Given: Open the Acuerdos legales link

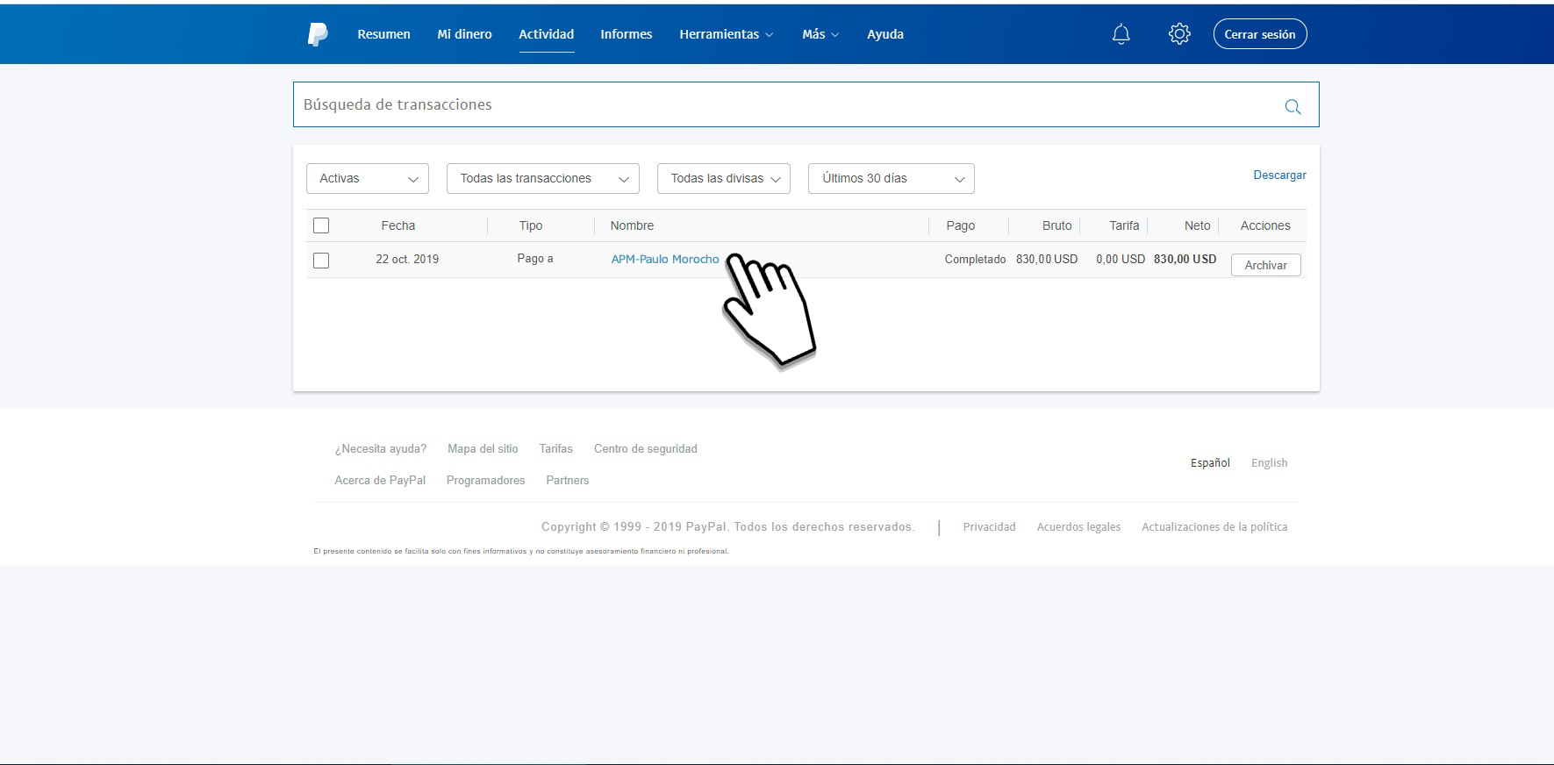Looking at the screenshot, I should tap(1078, 526).
